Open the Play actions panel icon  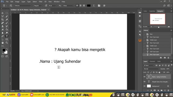140,16
